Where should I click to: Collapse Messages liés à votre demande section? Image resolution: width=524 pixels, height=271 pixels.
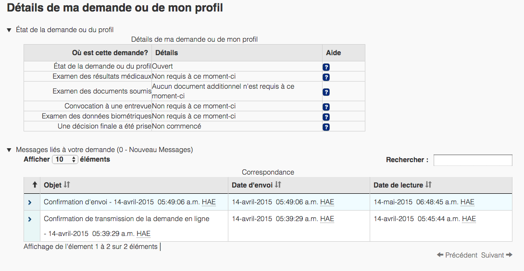9,150
